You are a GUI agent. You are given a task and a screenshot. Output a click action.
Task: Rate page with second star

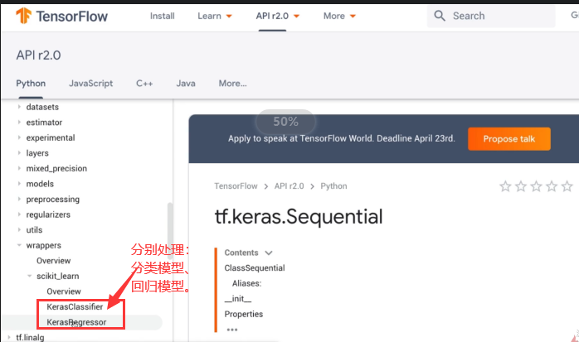[521, 186]
